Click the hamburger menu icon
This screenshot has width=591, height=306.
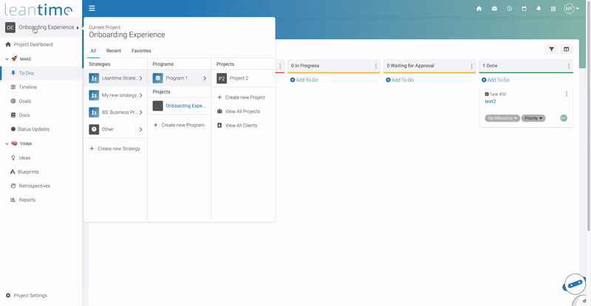pos(92,9)
